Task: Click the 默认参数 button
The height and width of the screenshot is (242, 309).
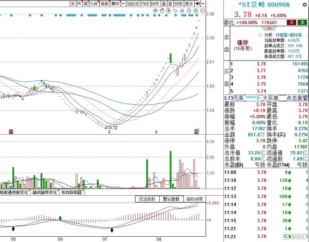Action: 171,199
